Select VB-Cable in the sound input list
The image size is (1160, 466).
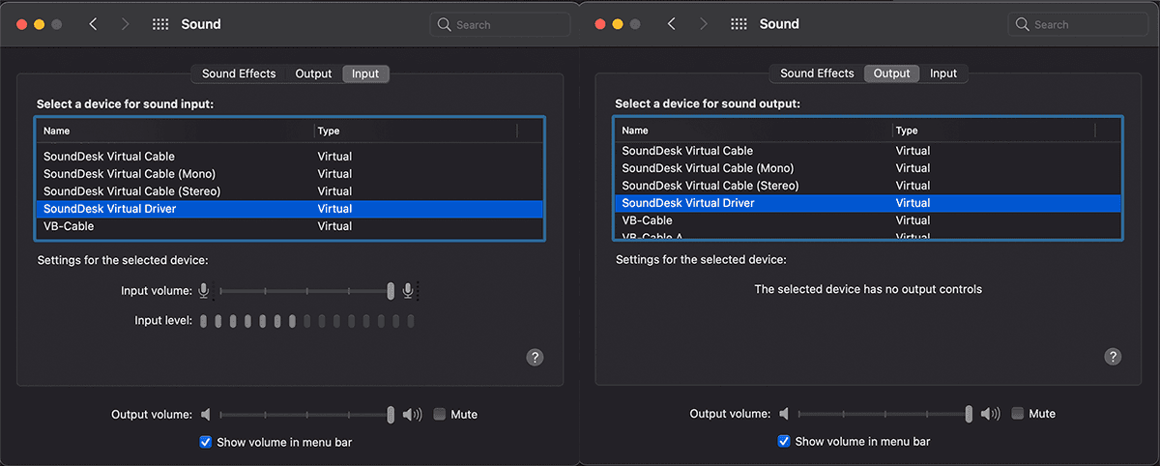point(69,226)
